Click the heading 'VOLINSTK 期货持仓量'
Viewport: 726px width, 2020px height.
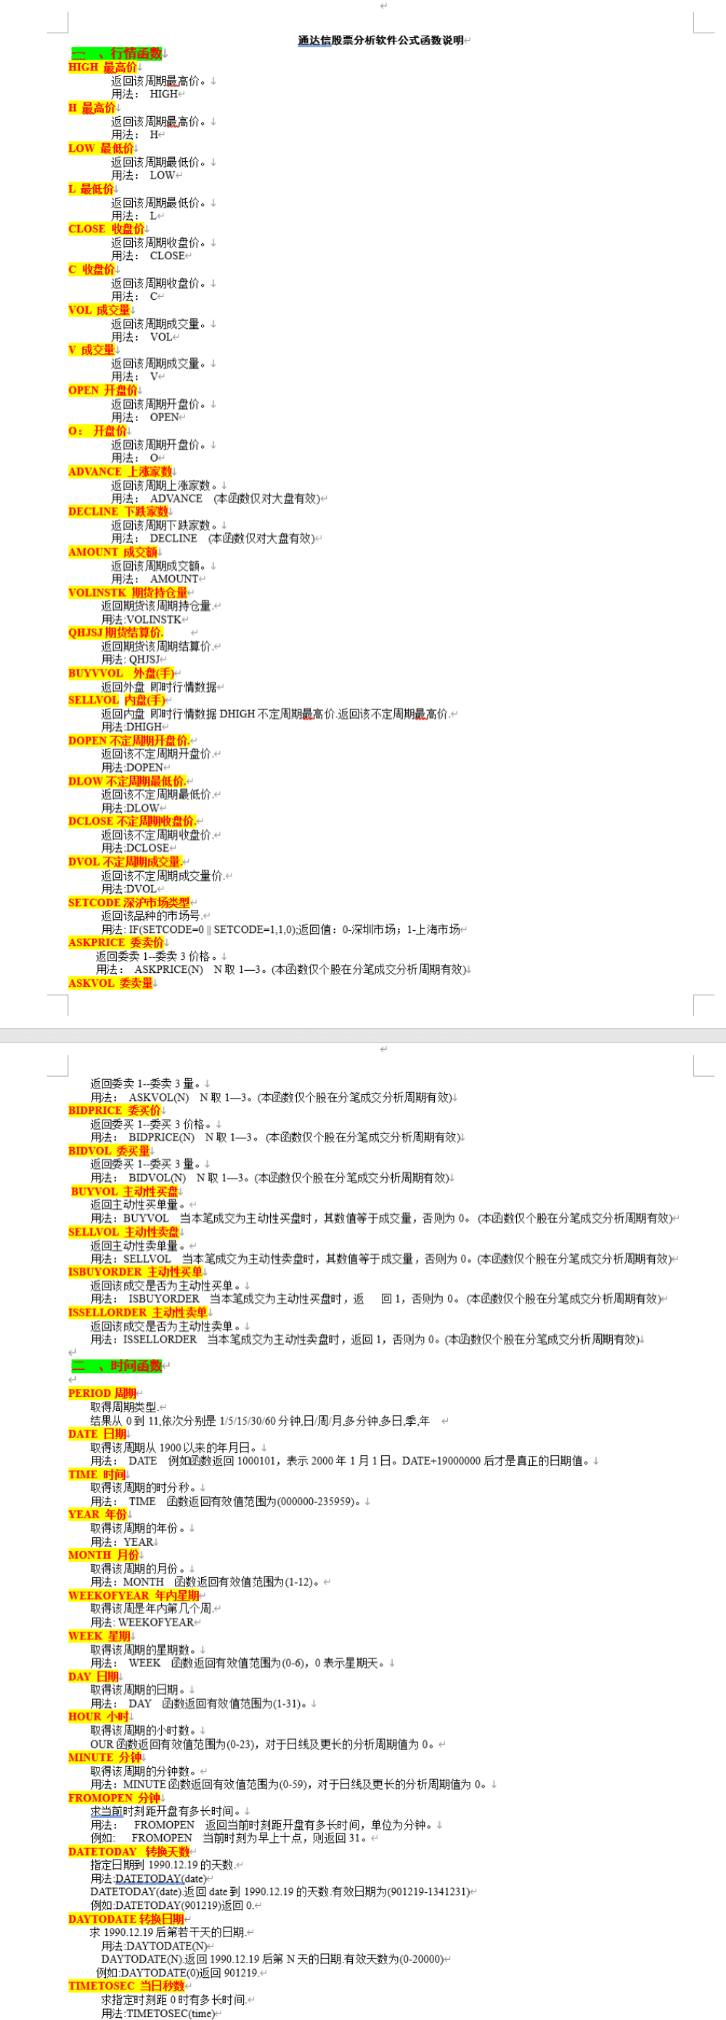[x=128, y=592]
